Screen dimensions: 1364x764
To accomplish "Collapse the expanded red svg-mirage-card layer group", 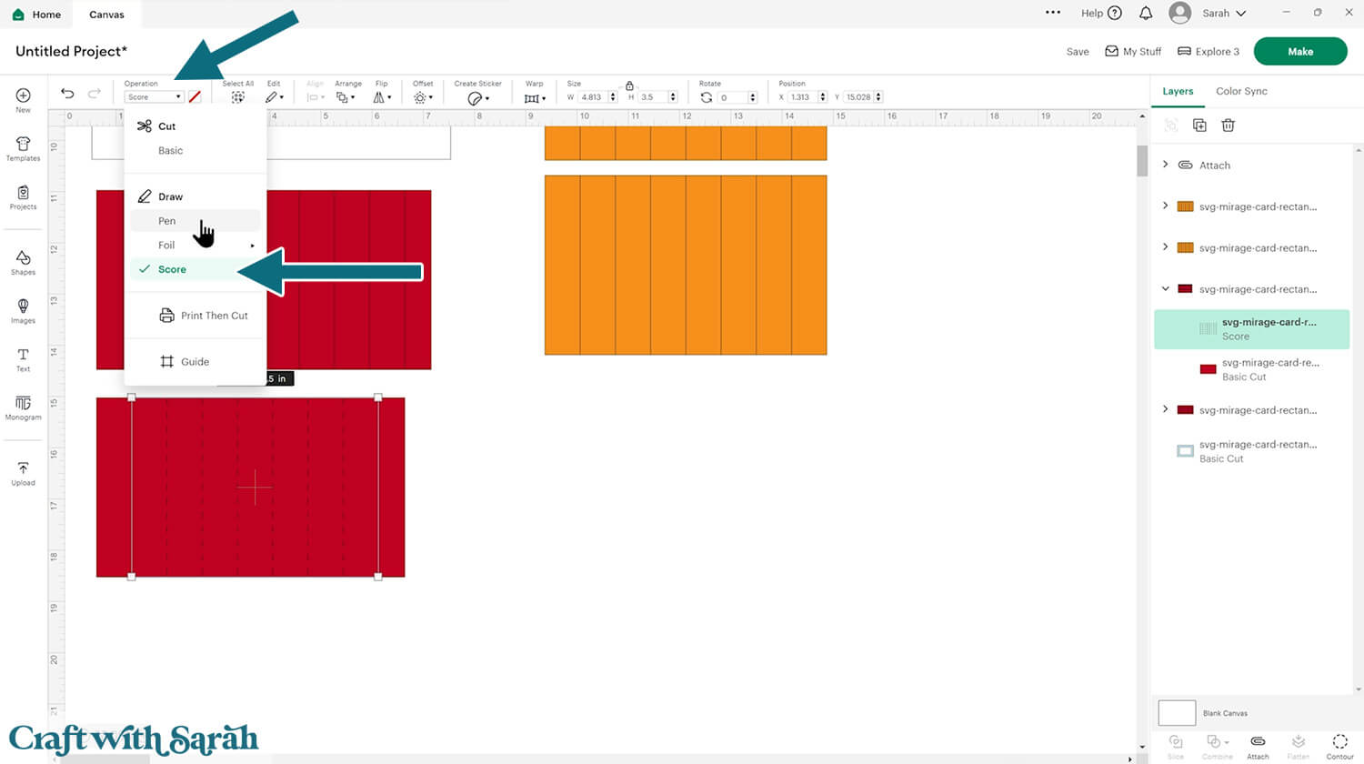I will point(1166,289).
